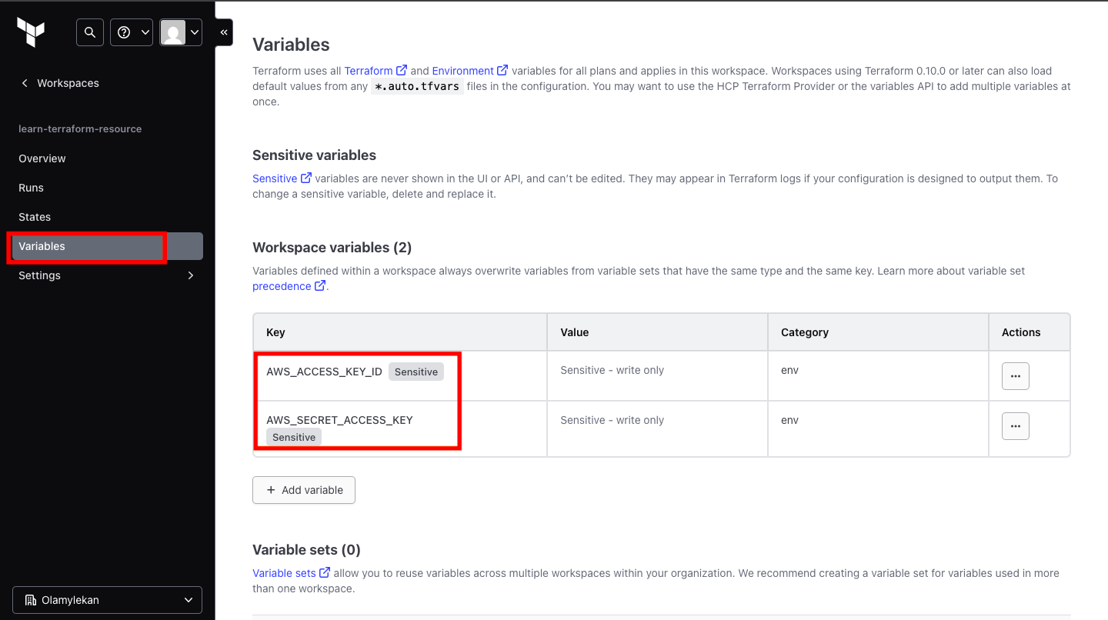Click Sensitive badge under AWS_SECRET_ACCESS_KEY
This screenshot has height=620, width=1108.
294,437
